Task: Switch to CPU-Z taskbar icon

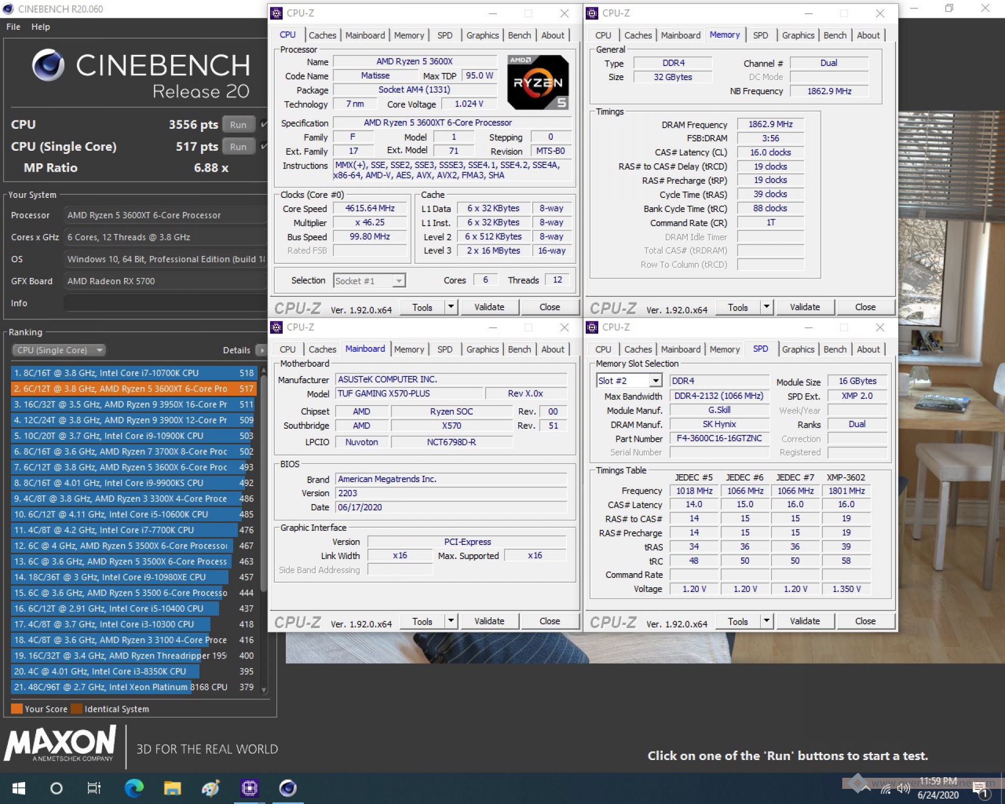Action: 249,788
